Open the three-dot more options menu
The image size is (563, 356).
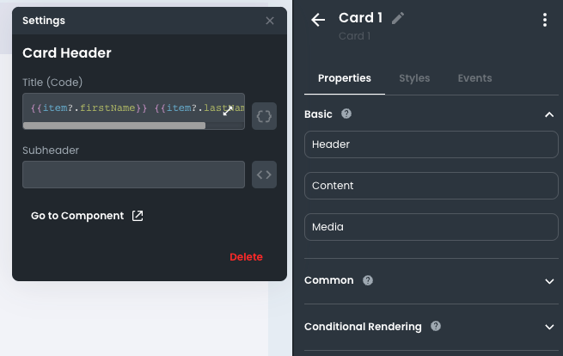pyautogui.click(x=544, y=20)
